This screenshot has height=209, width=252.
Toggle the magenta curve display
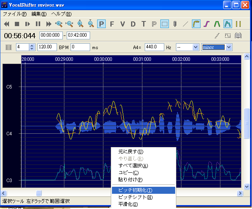coord(206,24)
